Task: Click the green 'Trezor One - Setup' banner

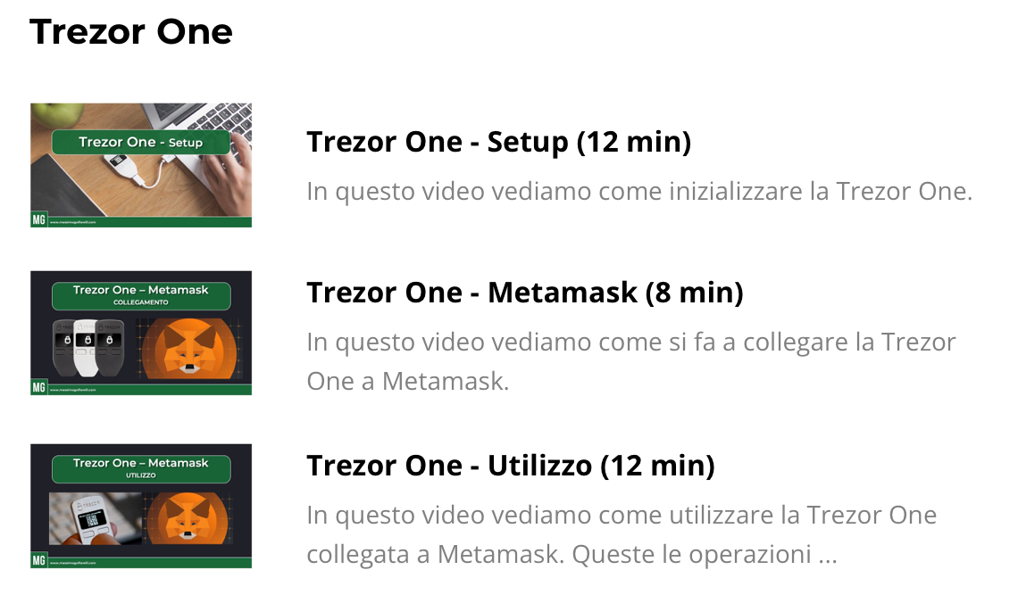Action: coord(141,142)
